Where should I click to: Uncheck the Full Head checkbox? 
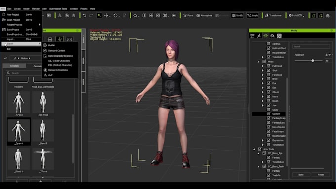pyautogui.click(x=268, y=66)
